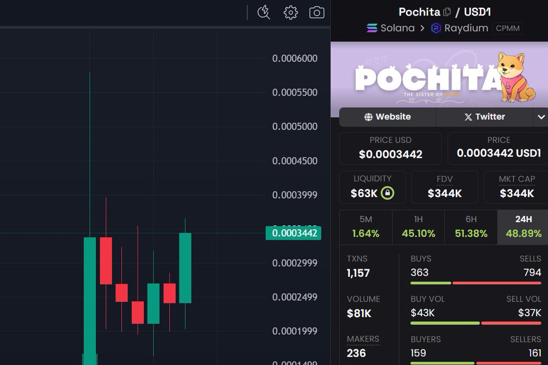
Task: Click the globe icon on Website button
Action: [x=369, y=117]
